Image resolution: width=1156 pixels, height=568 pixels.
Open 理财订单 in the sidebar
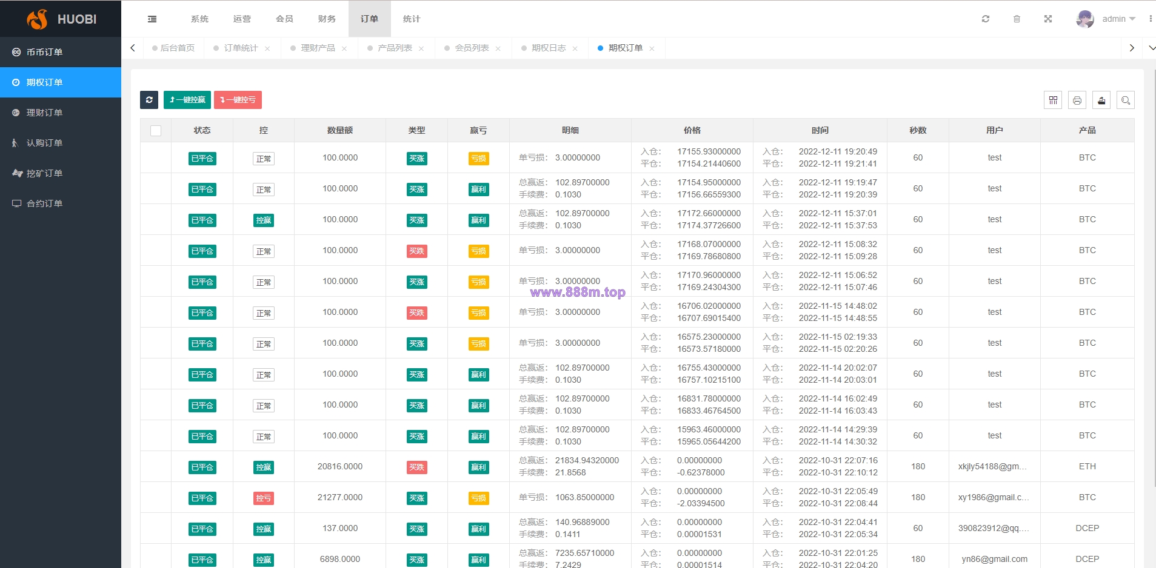pyautogui.click(x=61, y=113)
